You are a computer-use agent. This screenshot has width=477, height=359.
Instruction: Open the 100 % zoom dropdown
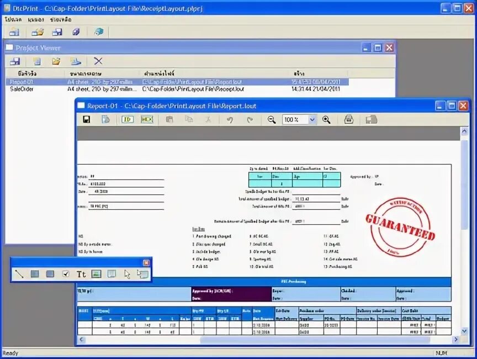pos(312,119)
